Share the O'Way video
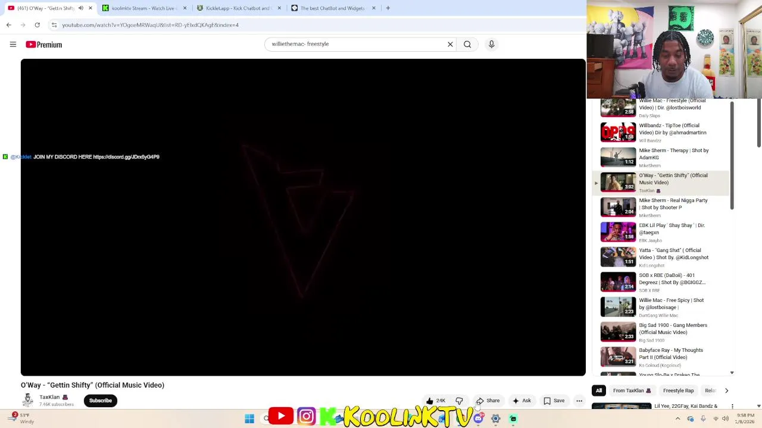 point(488,401)
